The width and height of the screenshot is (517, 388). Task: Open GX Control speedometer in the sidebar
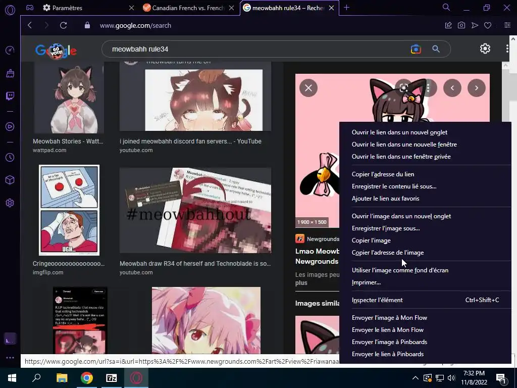click(x=10, y=51)
